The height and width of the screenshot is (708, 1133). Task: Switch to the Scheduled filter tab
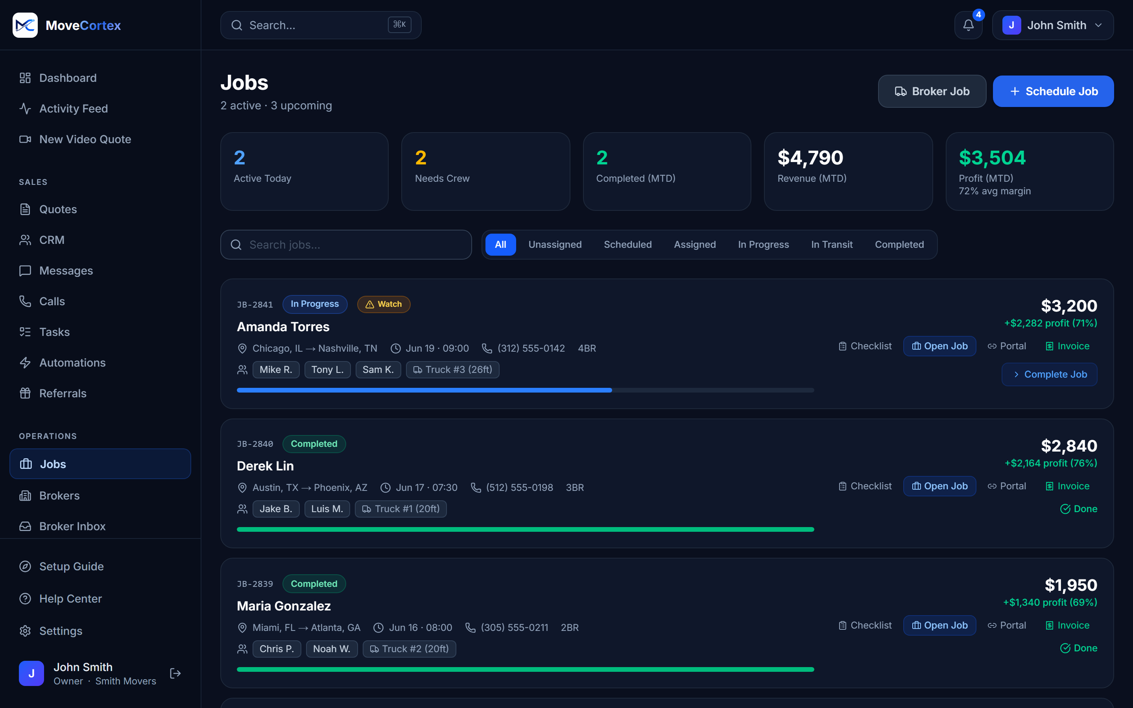point(627,244)
